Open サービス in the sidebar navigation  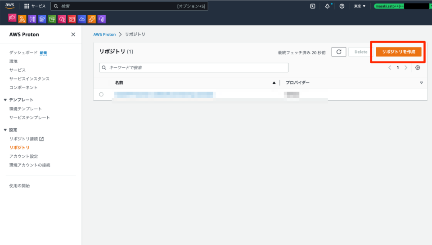coord(18,70)
